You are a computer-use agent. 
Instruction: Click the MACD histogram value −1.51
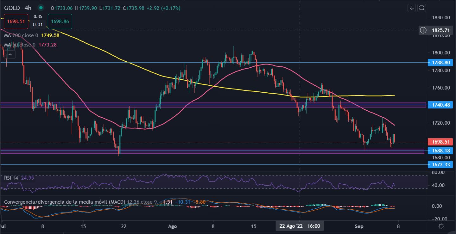[x=166, y=202]
